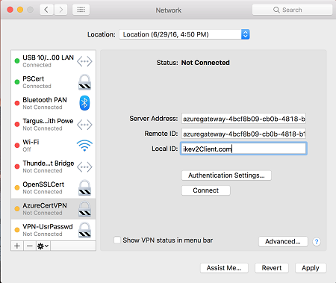Image resolution: width=336 pixels, height=283 pixels.
Task: Open the Advanced... settings
Action: click(x=283, y=241)
